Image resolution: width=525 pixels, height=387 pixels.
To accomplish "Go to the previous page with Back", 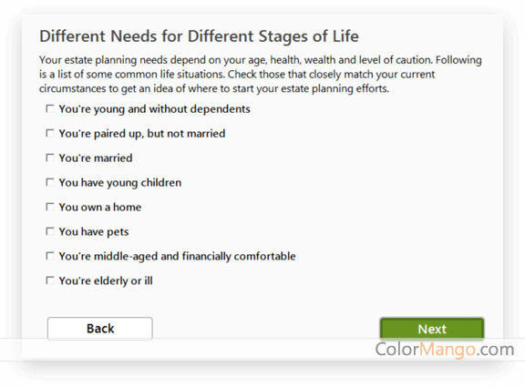I will (x=99, y=329).
